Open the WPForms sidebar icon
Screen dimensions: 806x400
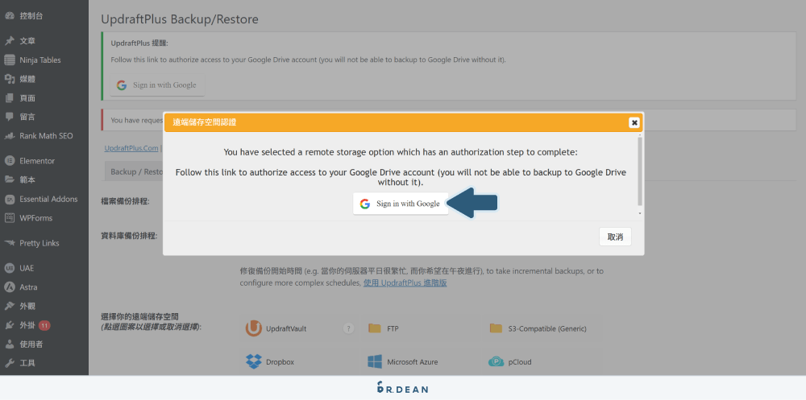click(9, 218)
